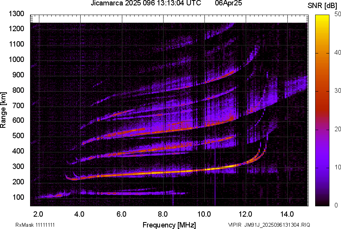The height and width of the screenshot is (229, 341).
Task: Click the 'Range [km]' axis label
Action: (3, 110)
